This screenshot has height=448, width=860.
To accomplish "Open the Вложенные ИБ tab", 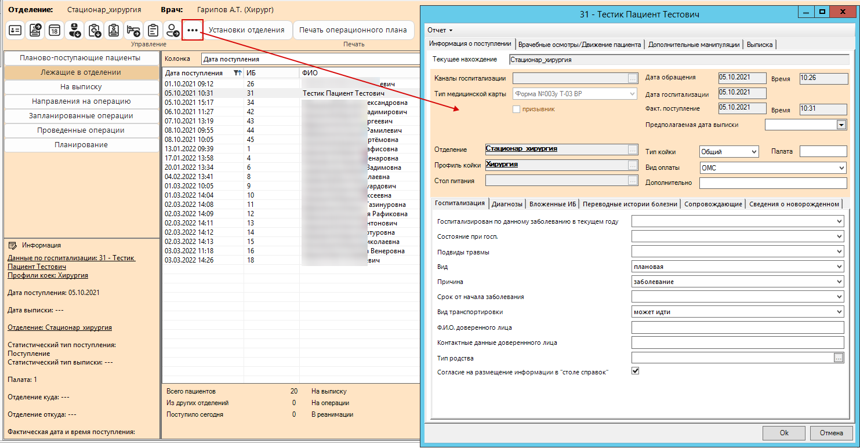I will pos(553,204).
